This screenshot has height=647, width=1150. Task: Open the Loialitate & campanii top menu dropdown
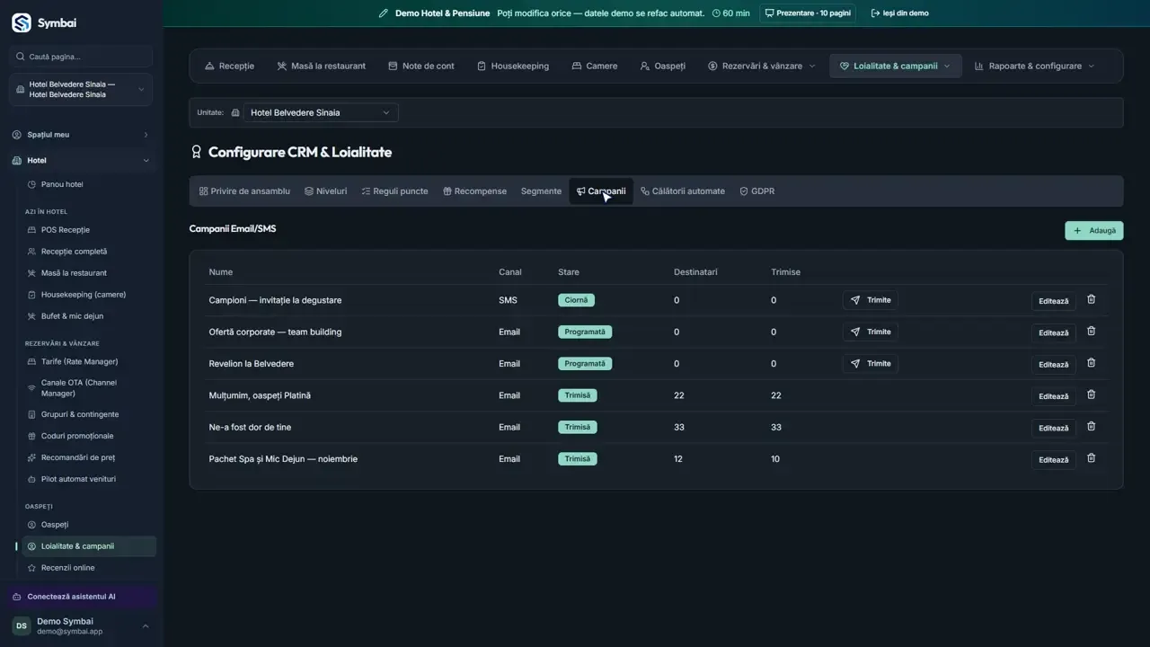pyautogui.click(x=895, y=66)
